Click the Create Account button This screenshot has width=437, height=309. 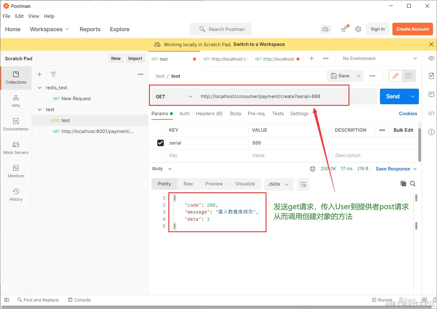413,29
